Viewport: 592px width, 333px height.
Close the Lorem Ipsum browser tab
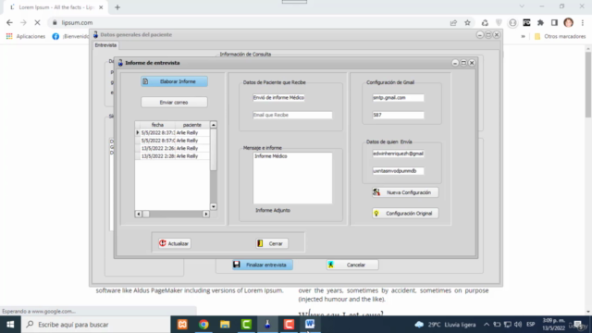coord(101,7)
